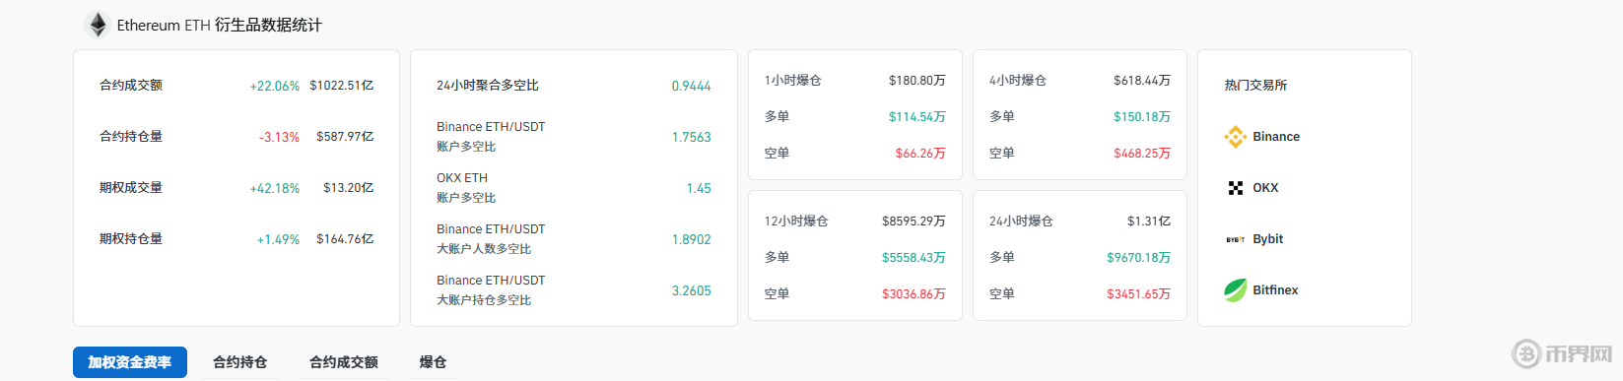The width and height of the screenshot is (1623, 381).
Task: Click the OKX ETH 账户多空比 label
Action: (x=466, y=188)
